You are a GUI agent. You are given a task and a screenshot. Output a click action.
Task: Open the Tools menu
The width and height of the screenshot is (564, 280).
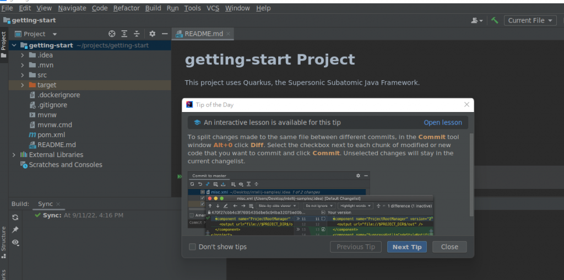pyautogui.click(x=192, y=8)
